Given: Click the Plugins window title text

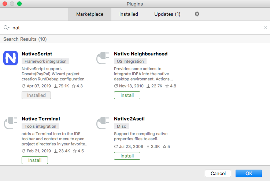Looking at the screenshot, I should pyautogui.click(x=135, y=4).
